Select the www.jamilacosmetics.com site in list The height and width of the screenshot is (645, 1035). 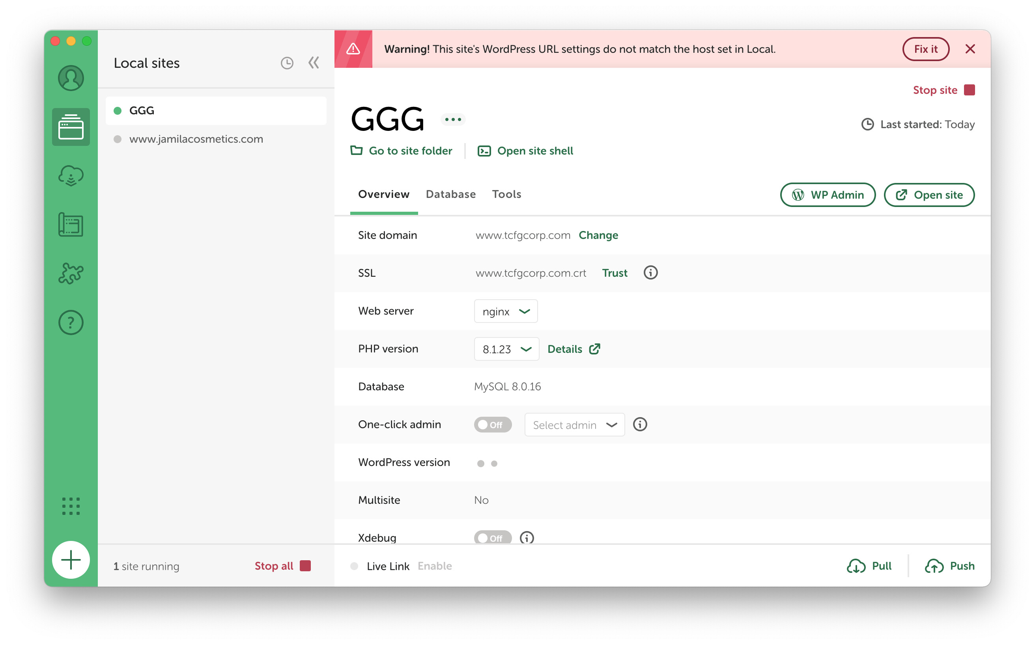pos(196,139)
